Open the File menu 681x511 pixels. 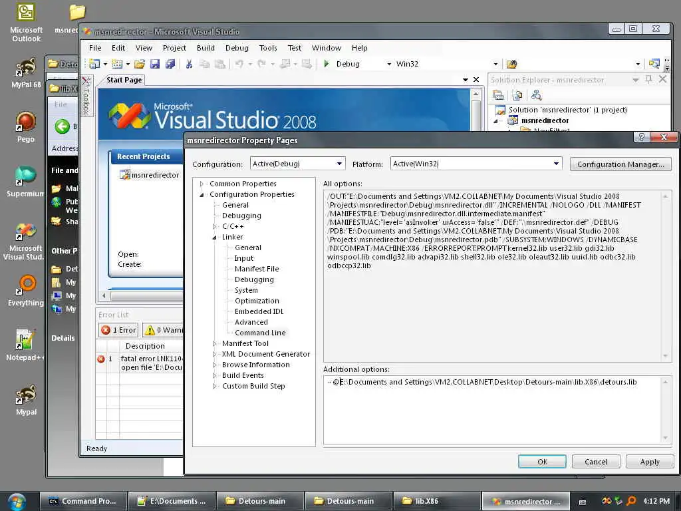94,48
